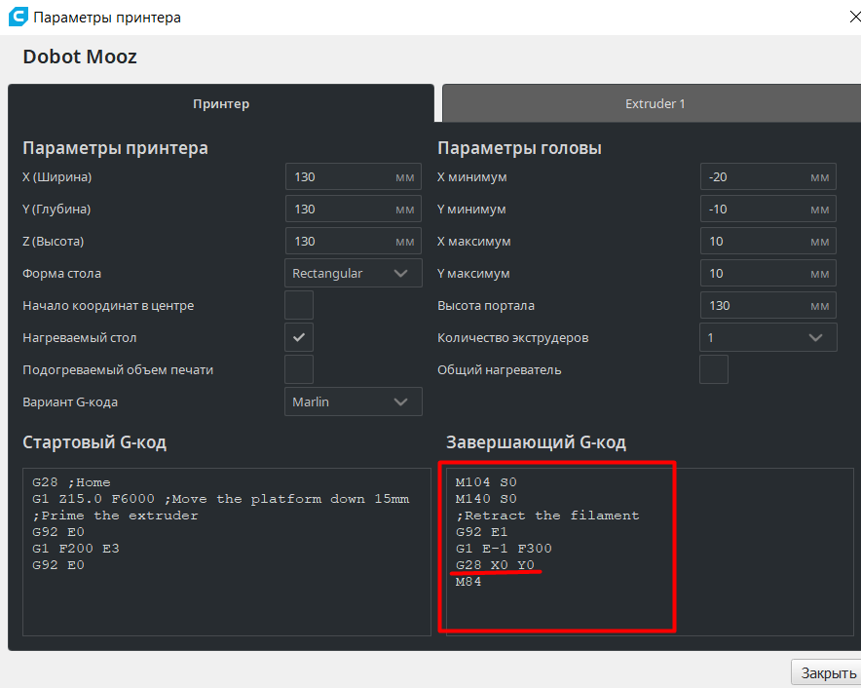Viewport: 861px width, 688px height.
Task: Edit the Y минимум field
Action: pos(768,209)
